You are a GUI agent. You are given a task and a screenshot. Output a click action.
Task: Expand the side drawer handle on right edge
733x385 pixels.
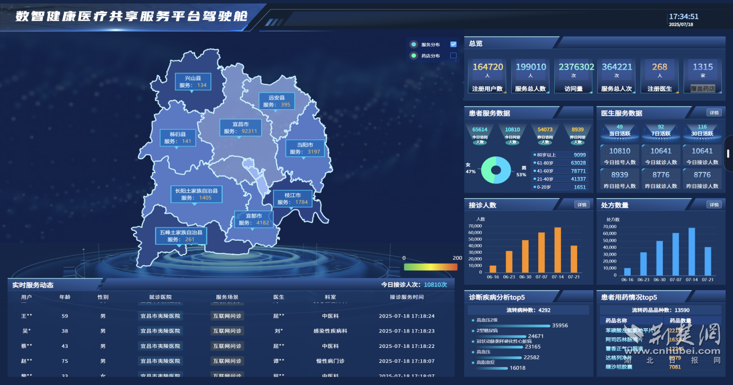click(x=729, y=154)
